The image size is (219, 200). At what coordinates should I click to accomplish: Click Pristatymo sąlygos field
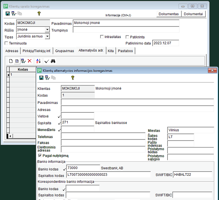(190, 157)
